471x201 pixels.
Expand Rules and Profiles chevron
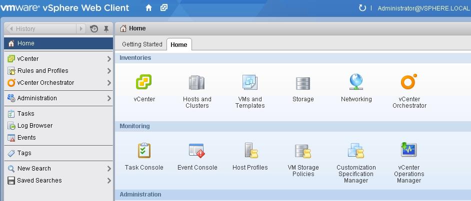(x=109, y=71)
